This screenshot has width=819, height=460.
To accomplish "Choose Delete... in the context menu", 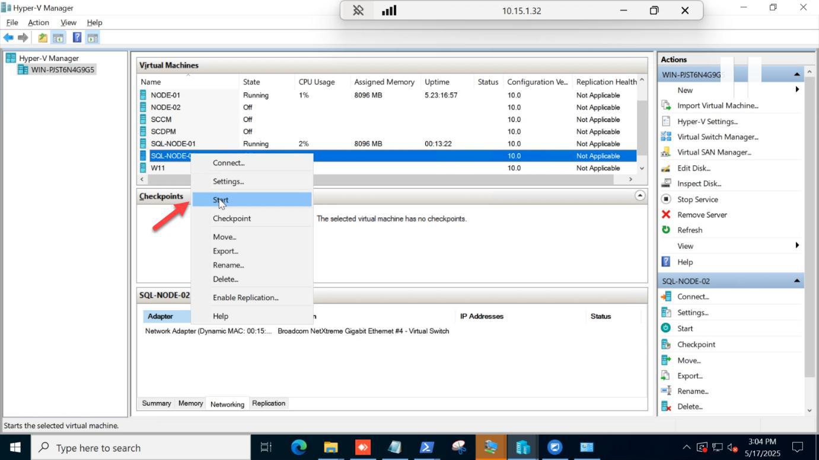I will (x=252, y=279).
